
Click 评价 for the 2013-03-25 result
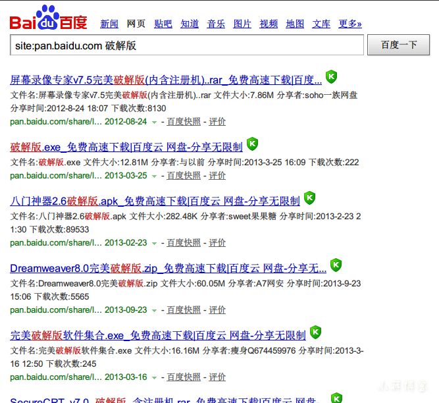tap(217, 176)
